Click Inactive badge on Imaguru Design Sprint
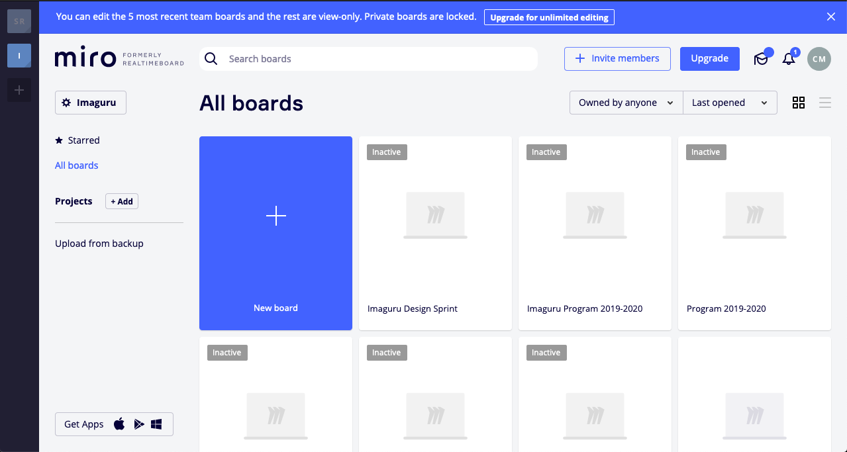The image size is (847, 452). [387, 152]
